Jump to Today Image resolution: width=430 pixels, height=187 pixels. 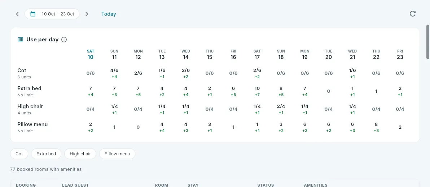click(x=109, y=14)
